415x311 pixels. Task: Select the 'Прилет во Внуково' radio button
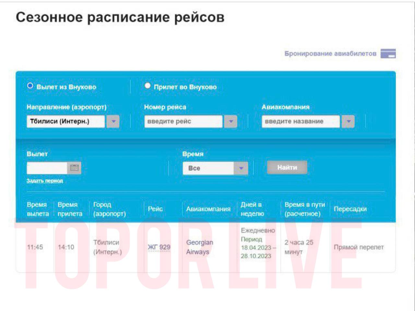tap(148, 86)
